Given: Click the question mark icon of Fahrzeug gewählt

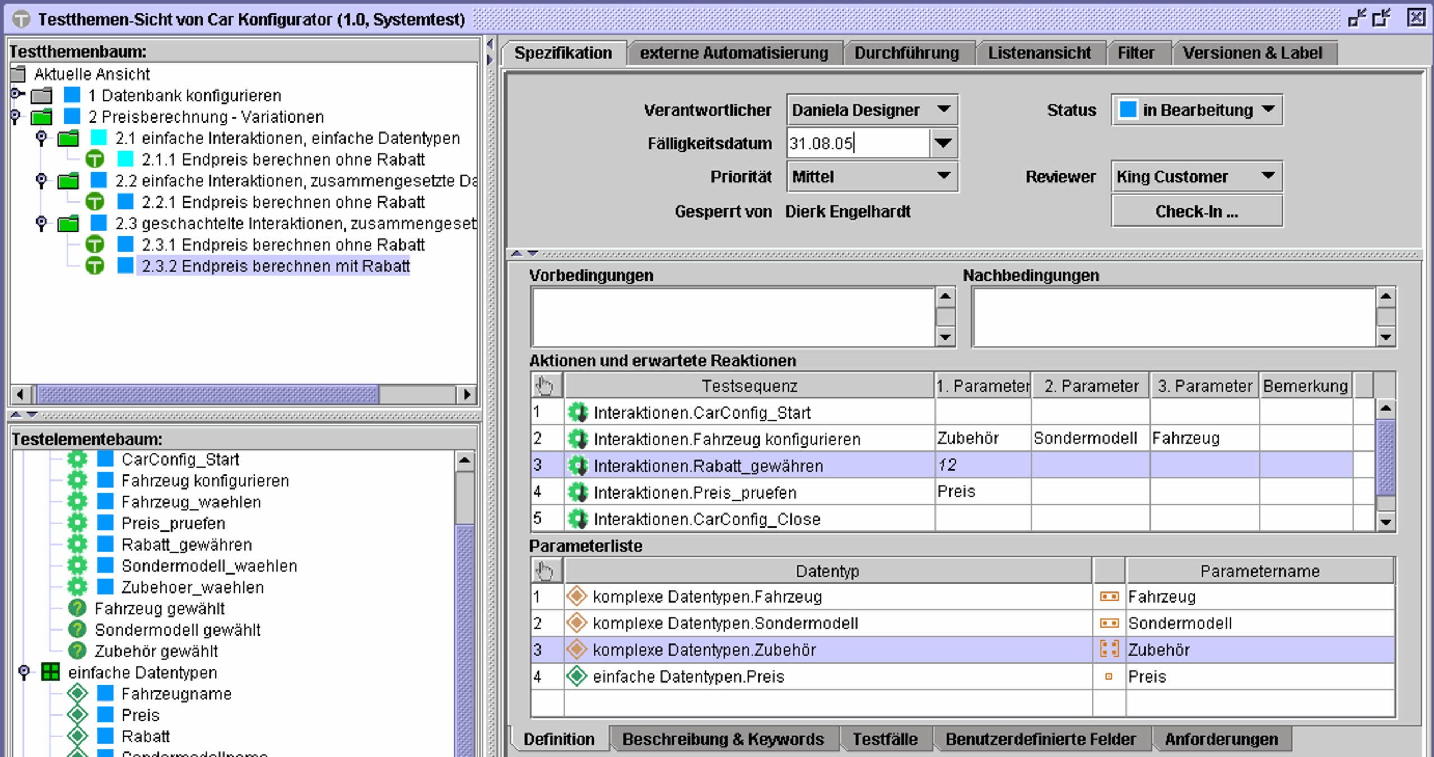Looking at the screenshot, I should coord(77,608).
